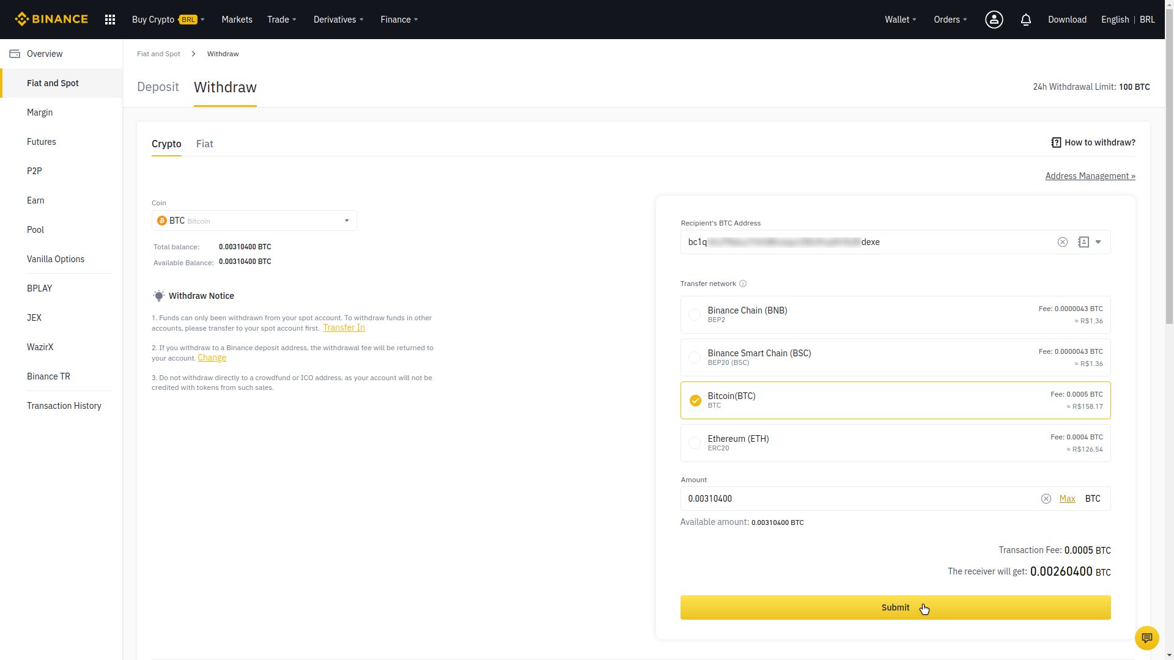This screenshot has width=1174, height=660.
Task: Click the Binance logo home icon
Action: coord(51,20)
